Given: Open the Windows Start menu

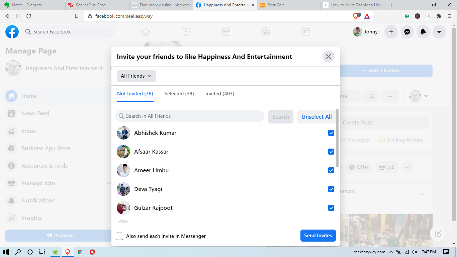Looking at the screenshot, I should coord(6,252).
